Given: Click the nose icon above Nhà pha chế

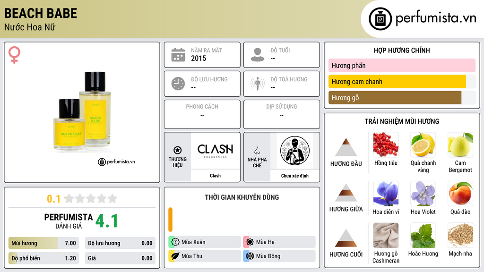Looking at the screenshot, I should click(257, 150).
